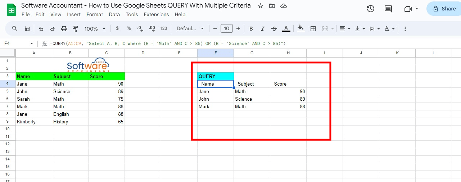The width and height of the screenshot is (461, 182).
Task: Decrease font size with minus button
Action: click(x=215, y=28)
